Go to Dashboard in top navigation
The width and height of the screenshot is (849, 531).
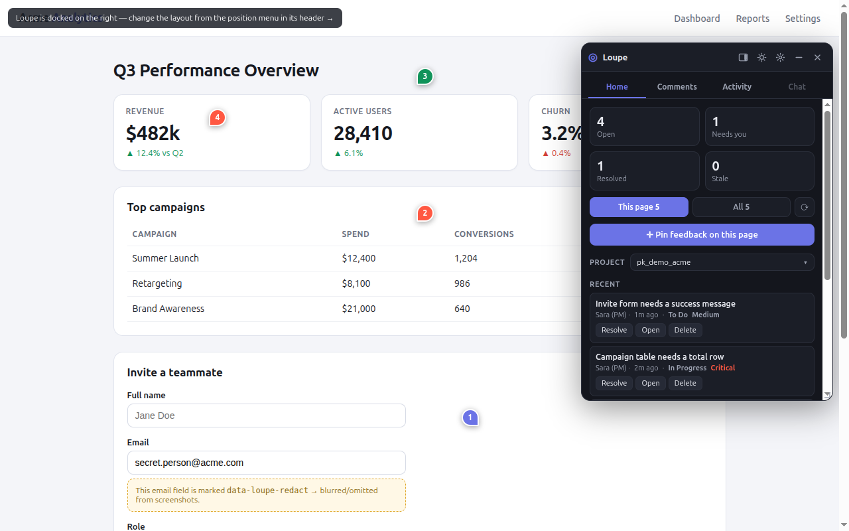coord(697,19)
